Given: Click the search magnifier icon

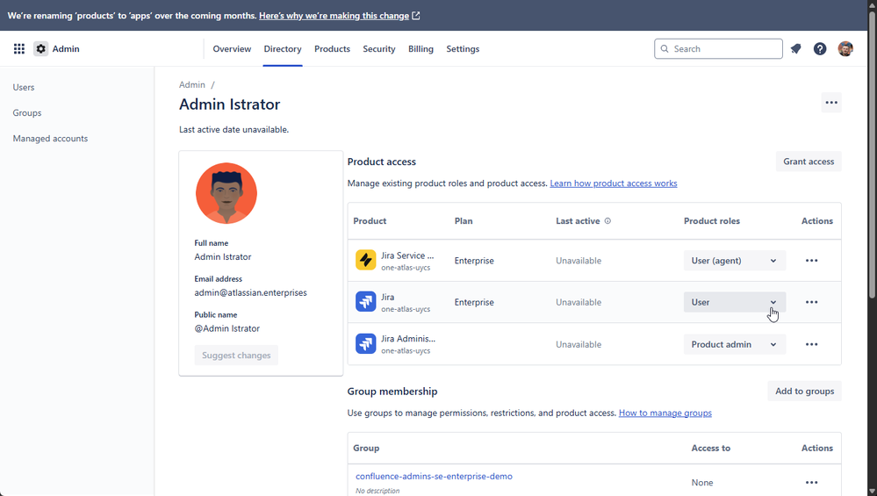Looking at the screenshot, I should pos(665,48).
